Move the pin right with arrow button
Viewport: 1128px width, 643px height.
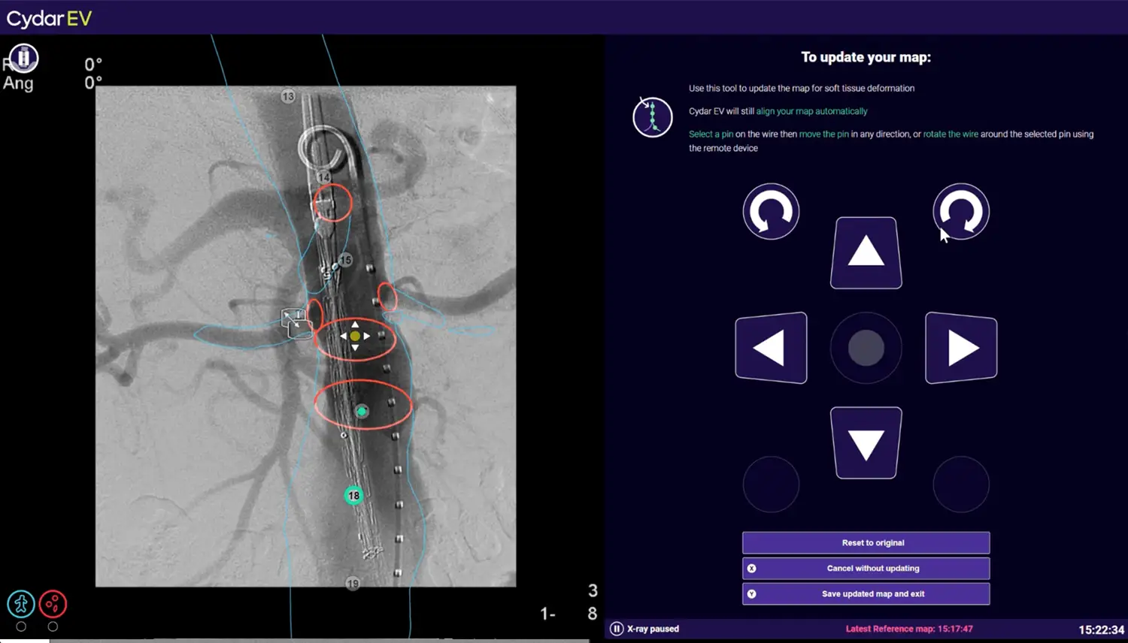point(961,348)
